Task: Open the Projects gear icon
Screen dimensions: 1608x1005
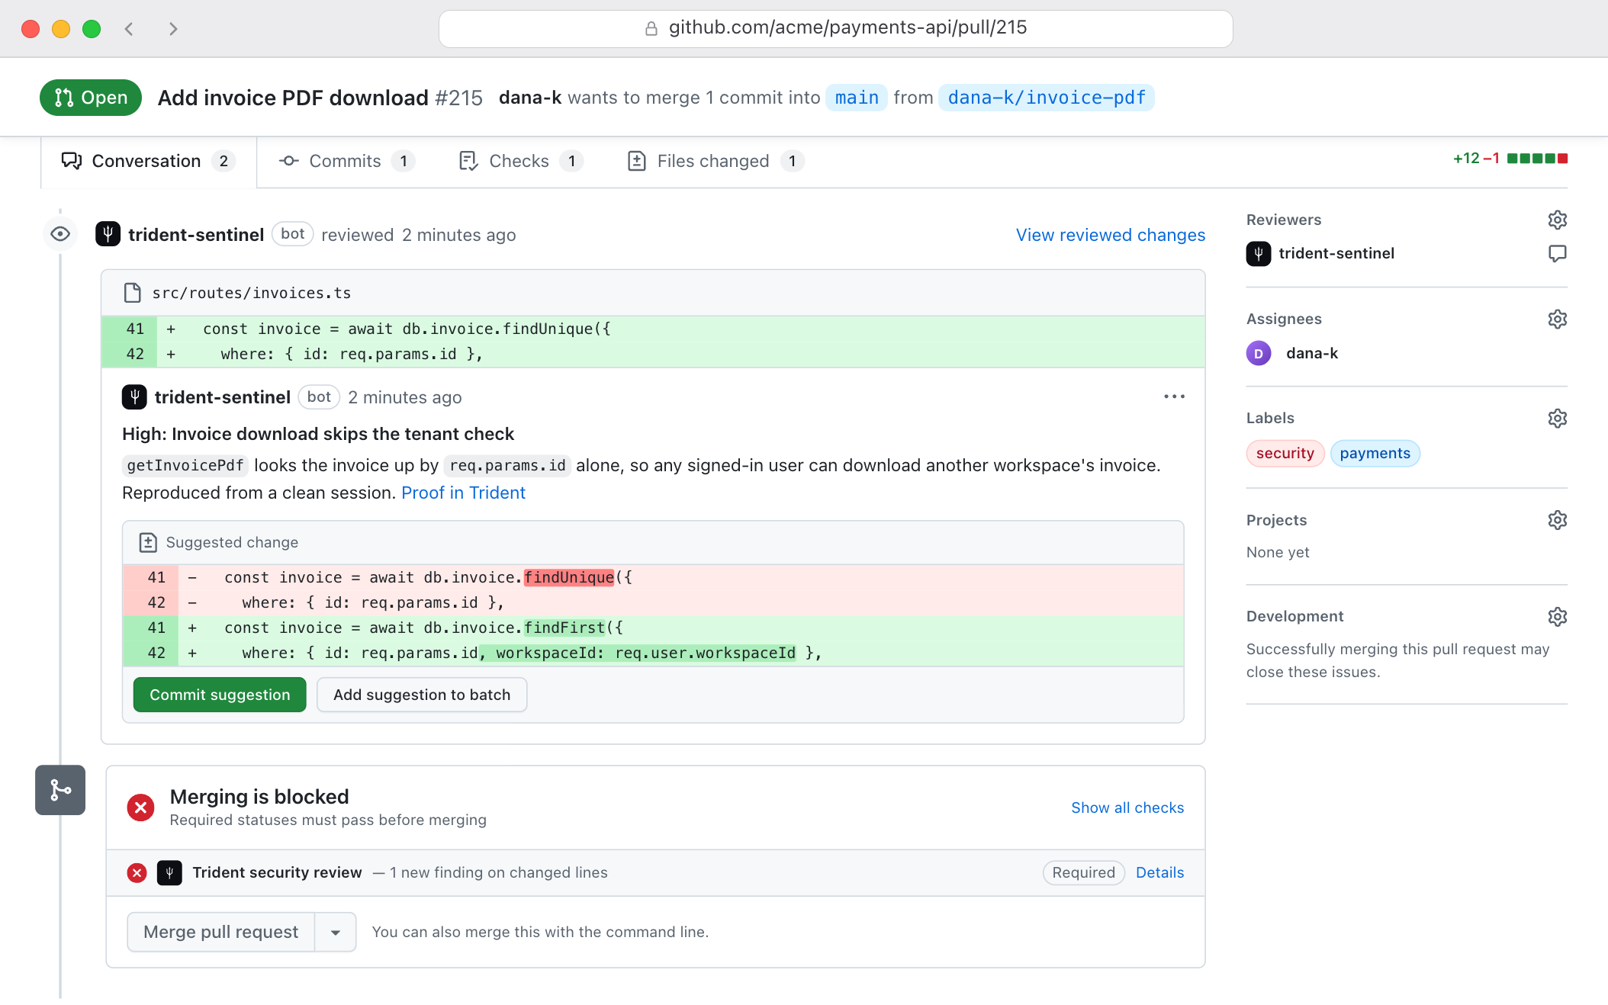Action: point(1557,520)
